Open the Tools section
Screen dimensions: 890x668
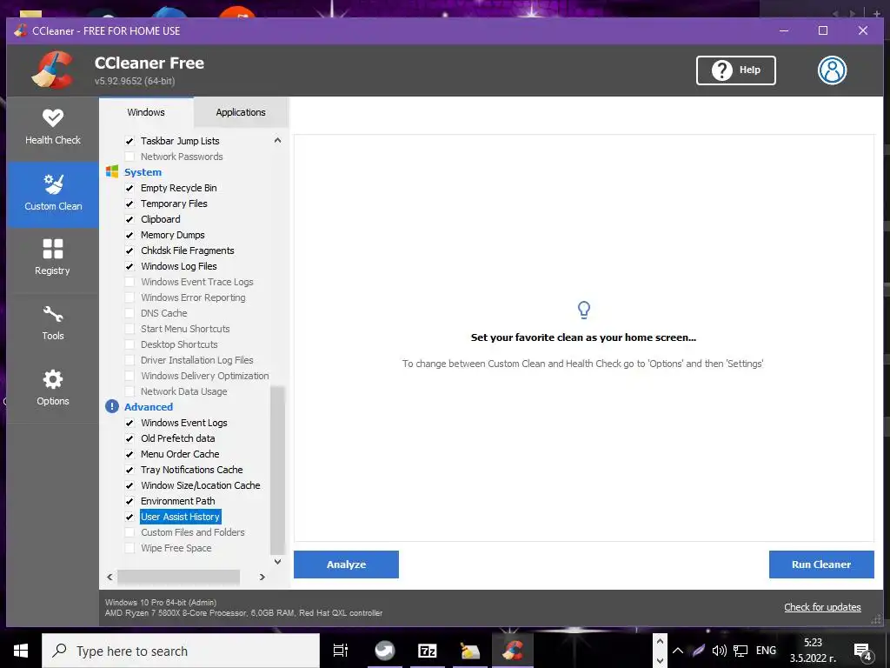53,324
